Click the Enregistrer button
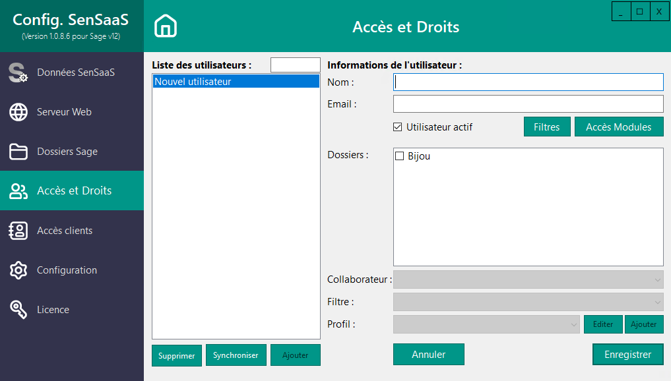The height and width of the screenshot is (381, 671). [627, 354]
